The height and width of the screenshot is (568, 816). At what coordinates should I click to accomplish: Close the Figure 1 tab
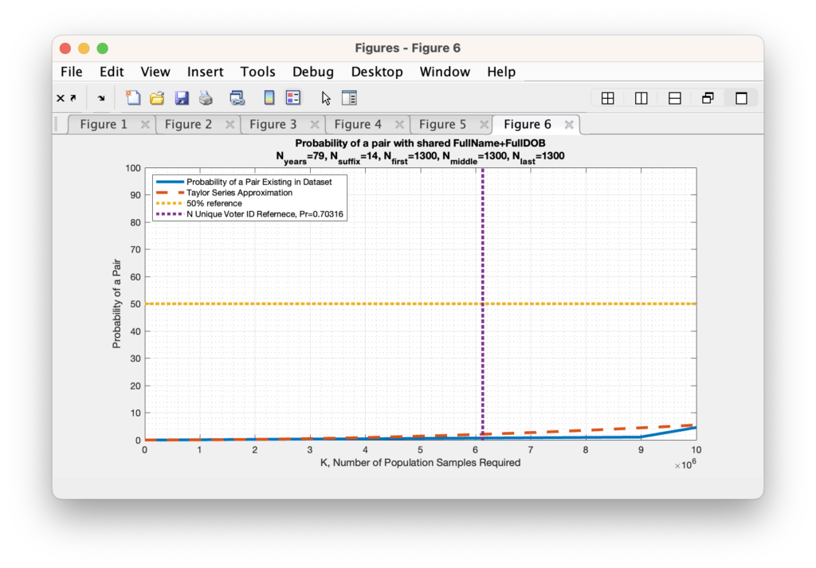[x=145, y=124]
